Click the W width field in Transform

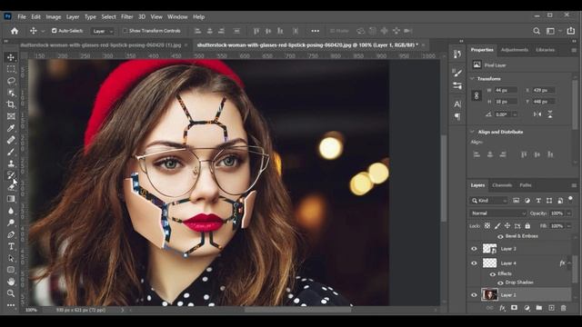pos(506,90)
